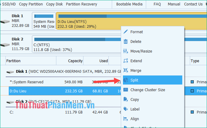The height and width of the screenshot is (128, 207).
Task: Click the Delete trash can icon
Action: pyautogui.click(x=126, y=41)
